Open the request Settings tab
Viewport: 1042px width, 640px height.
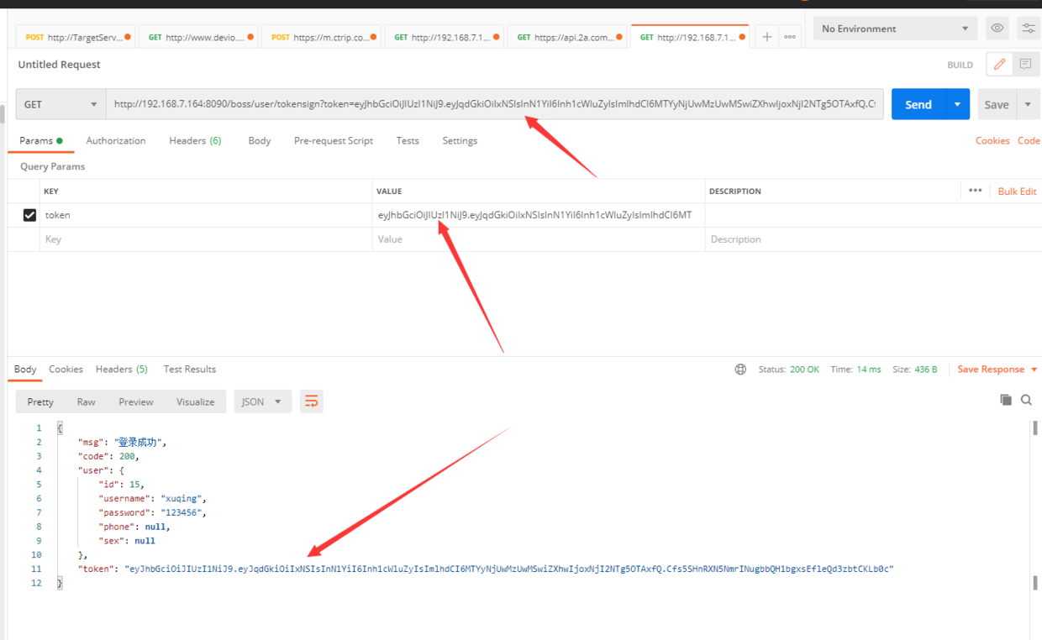[460, 141]
